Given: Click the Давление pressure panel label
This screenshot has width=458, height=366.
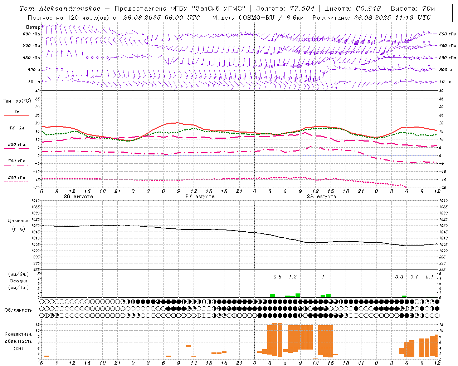Looking at the screenshot, I should [x=18, y=221].
